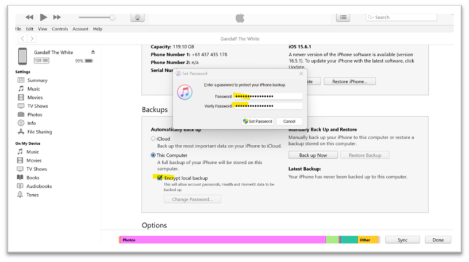Open the AirPlay output button
The image size is (469, 262).
coord(137,18)
